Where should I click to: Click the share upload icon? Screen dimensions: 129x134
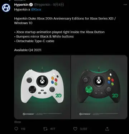pyautogui.click(x=107, y=129)
